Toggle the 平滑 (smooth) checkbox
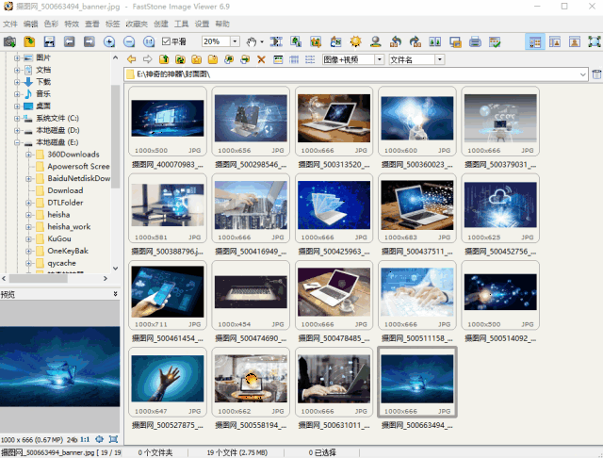 (166, 41)
